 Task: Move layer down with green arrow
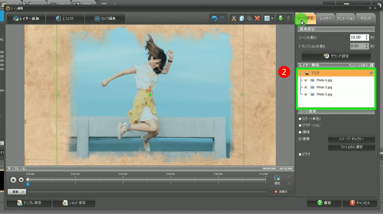pyautogui.click(x=280, y=18)
